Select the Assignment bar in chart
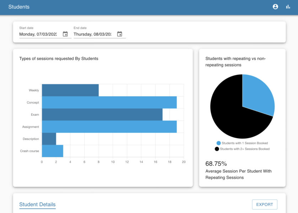 [x=109, y=127]
